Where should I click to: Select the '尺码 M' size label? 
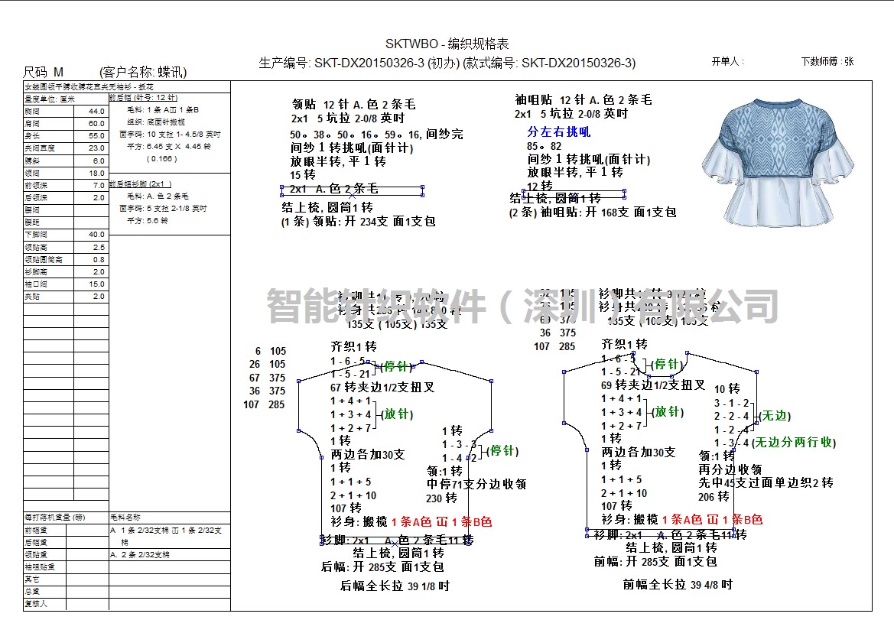point(43,72)
